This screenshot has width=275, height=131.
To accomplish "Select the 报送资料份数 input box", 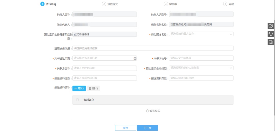I will click(104, 78).
